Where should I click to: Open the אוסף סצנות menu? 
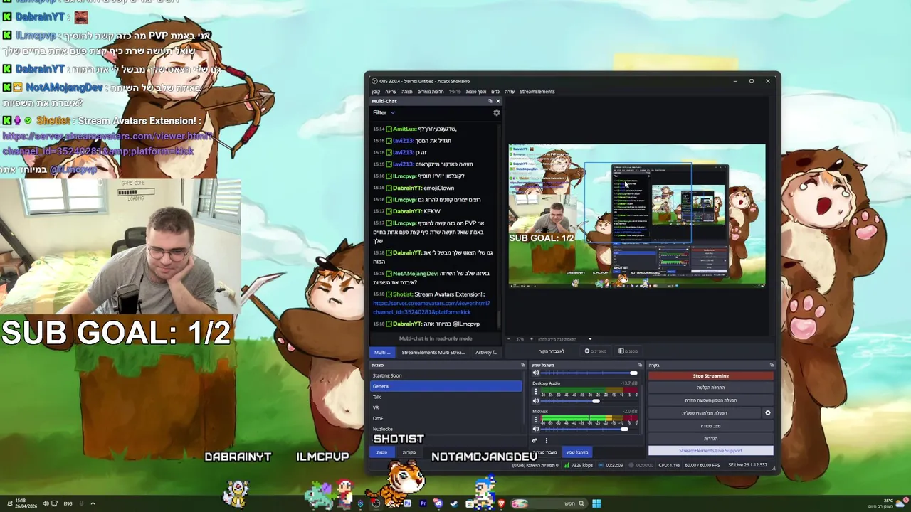[x=476, y=91]
